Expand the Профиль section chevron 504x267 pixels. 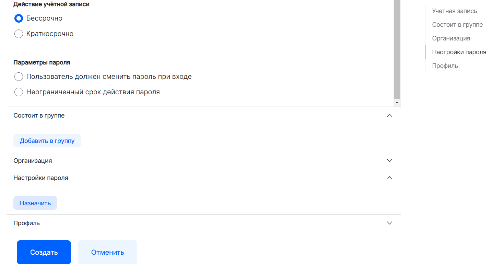[389, 223]
